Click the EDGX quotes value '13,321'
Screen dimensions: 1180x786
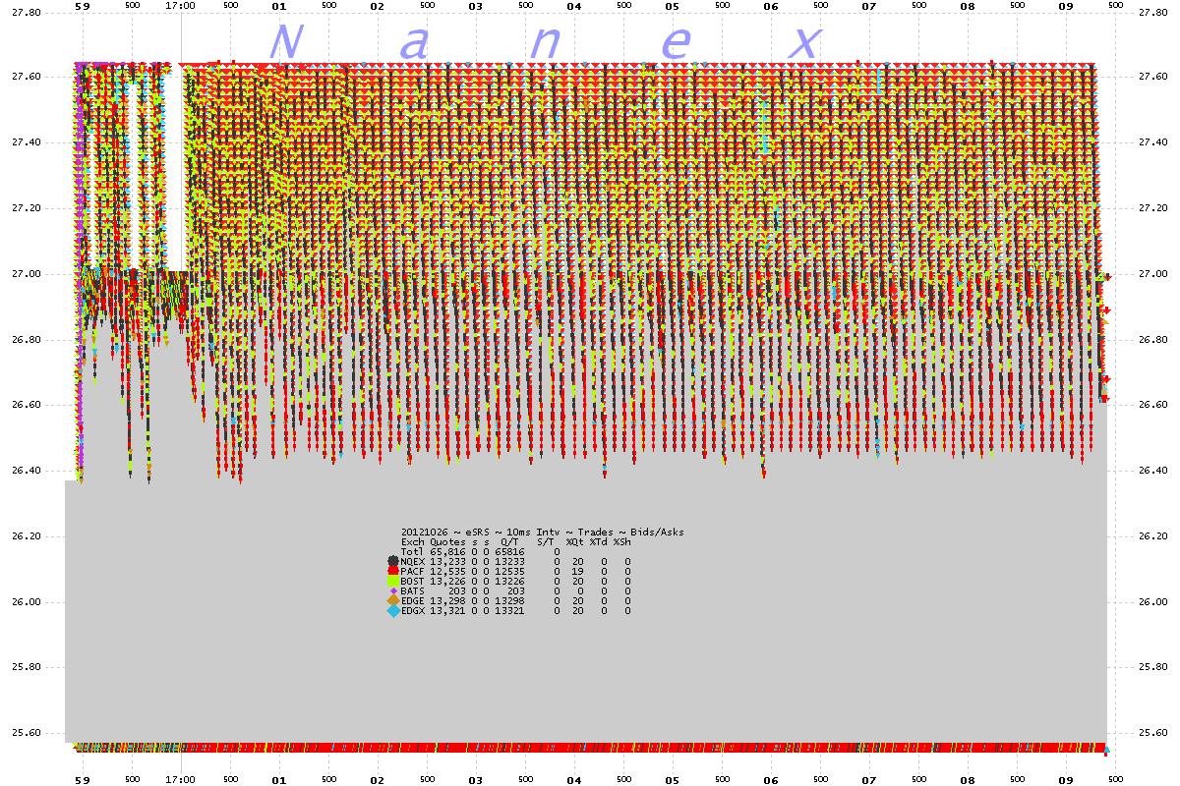[447, 610]
